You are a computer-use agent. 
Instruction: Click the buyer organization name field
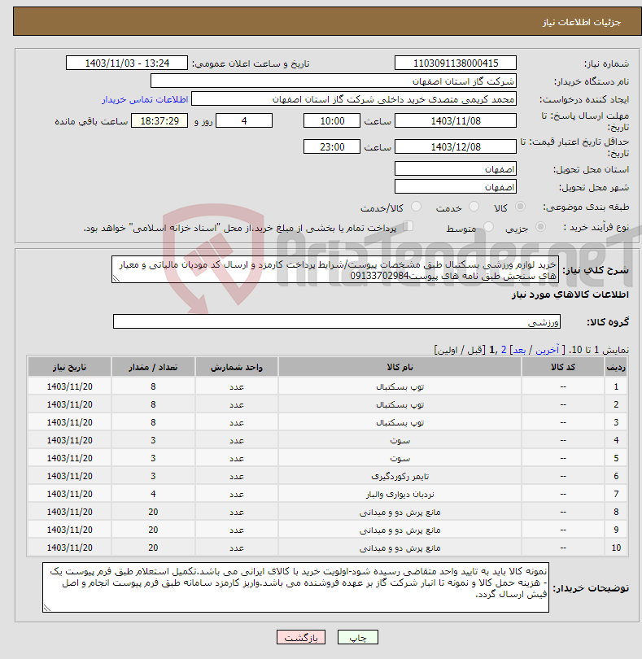pyautogui.click(x=334, y=81)
